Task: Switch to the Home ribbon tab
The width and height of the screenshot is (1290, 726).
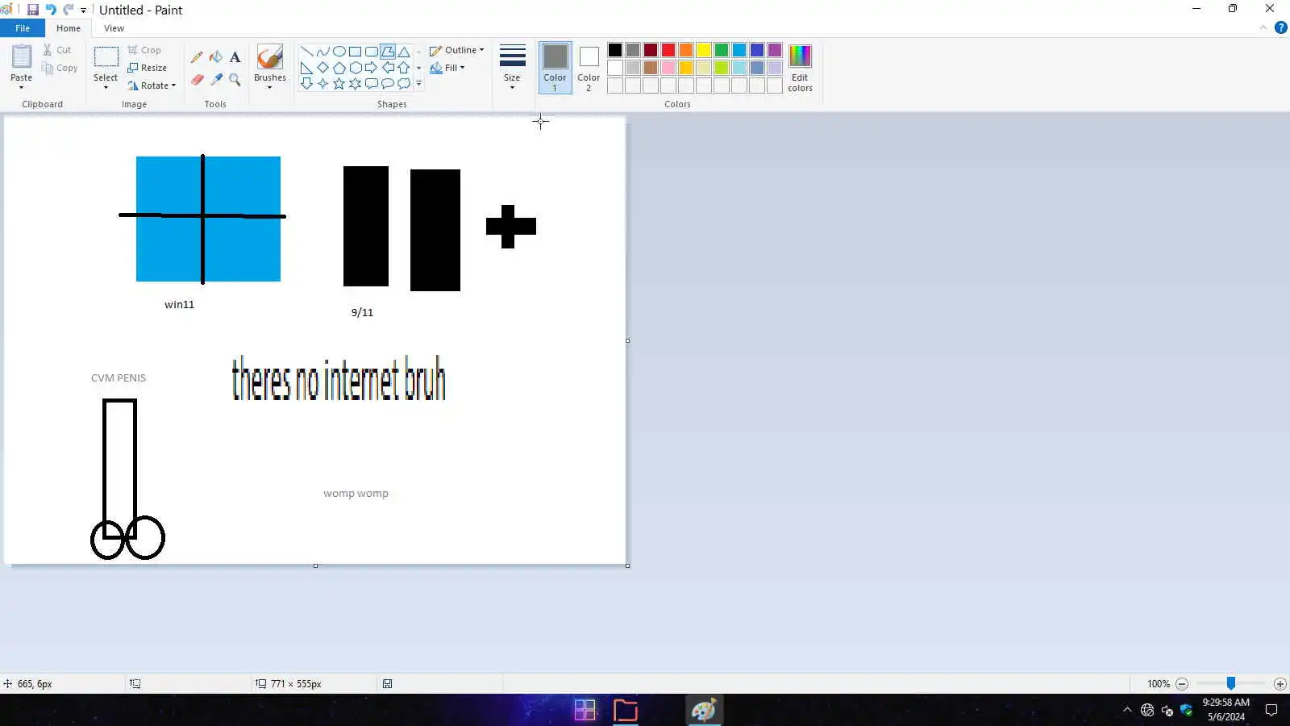Action: click(69, 28)
